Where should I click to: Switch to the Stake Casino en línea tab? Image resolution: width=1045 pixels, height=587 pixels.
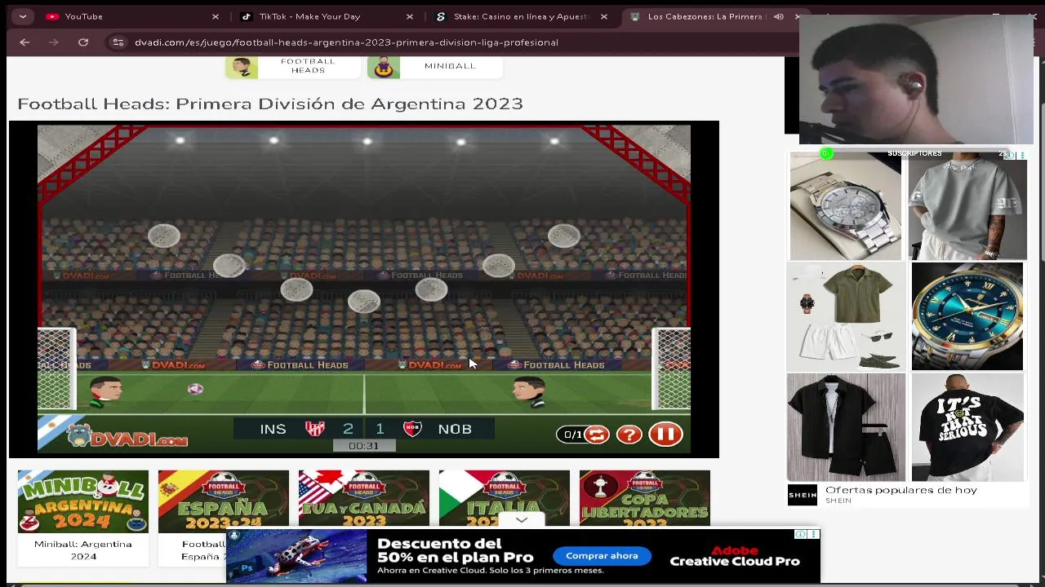[x=522, y=16]
